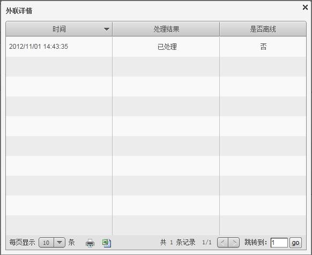Click the printer icon to print records
The image size is (312, 255).
click(x=90, y=243)
